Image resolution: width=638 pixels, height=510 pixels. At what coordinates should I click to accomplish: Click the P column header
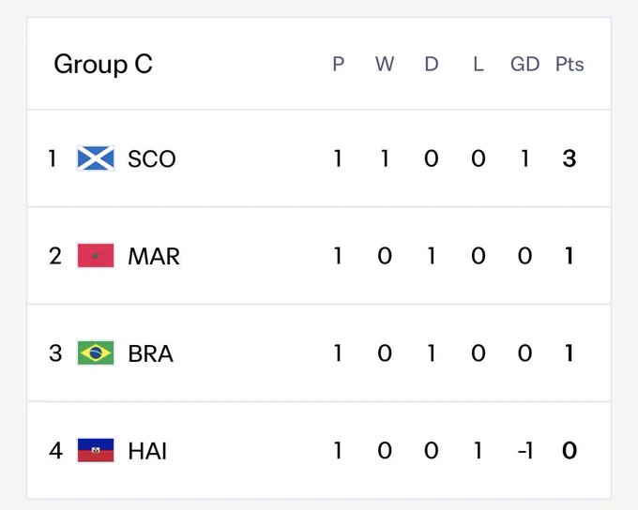338,64
